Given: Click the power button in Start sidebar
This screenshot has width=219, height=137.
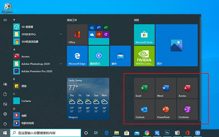Looking at the screenshot, I should pyautogui.click(x=5, y=124).
